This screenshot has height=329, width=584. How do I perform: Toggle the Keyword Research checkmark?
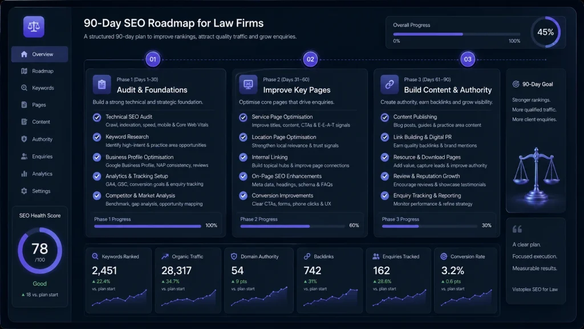click(x=97, y=137)
